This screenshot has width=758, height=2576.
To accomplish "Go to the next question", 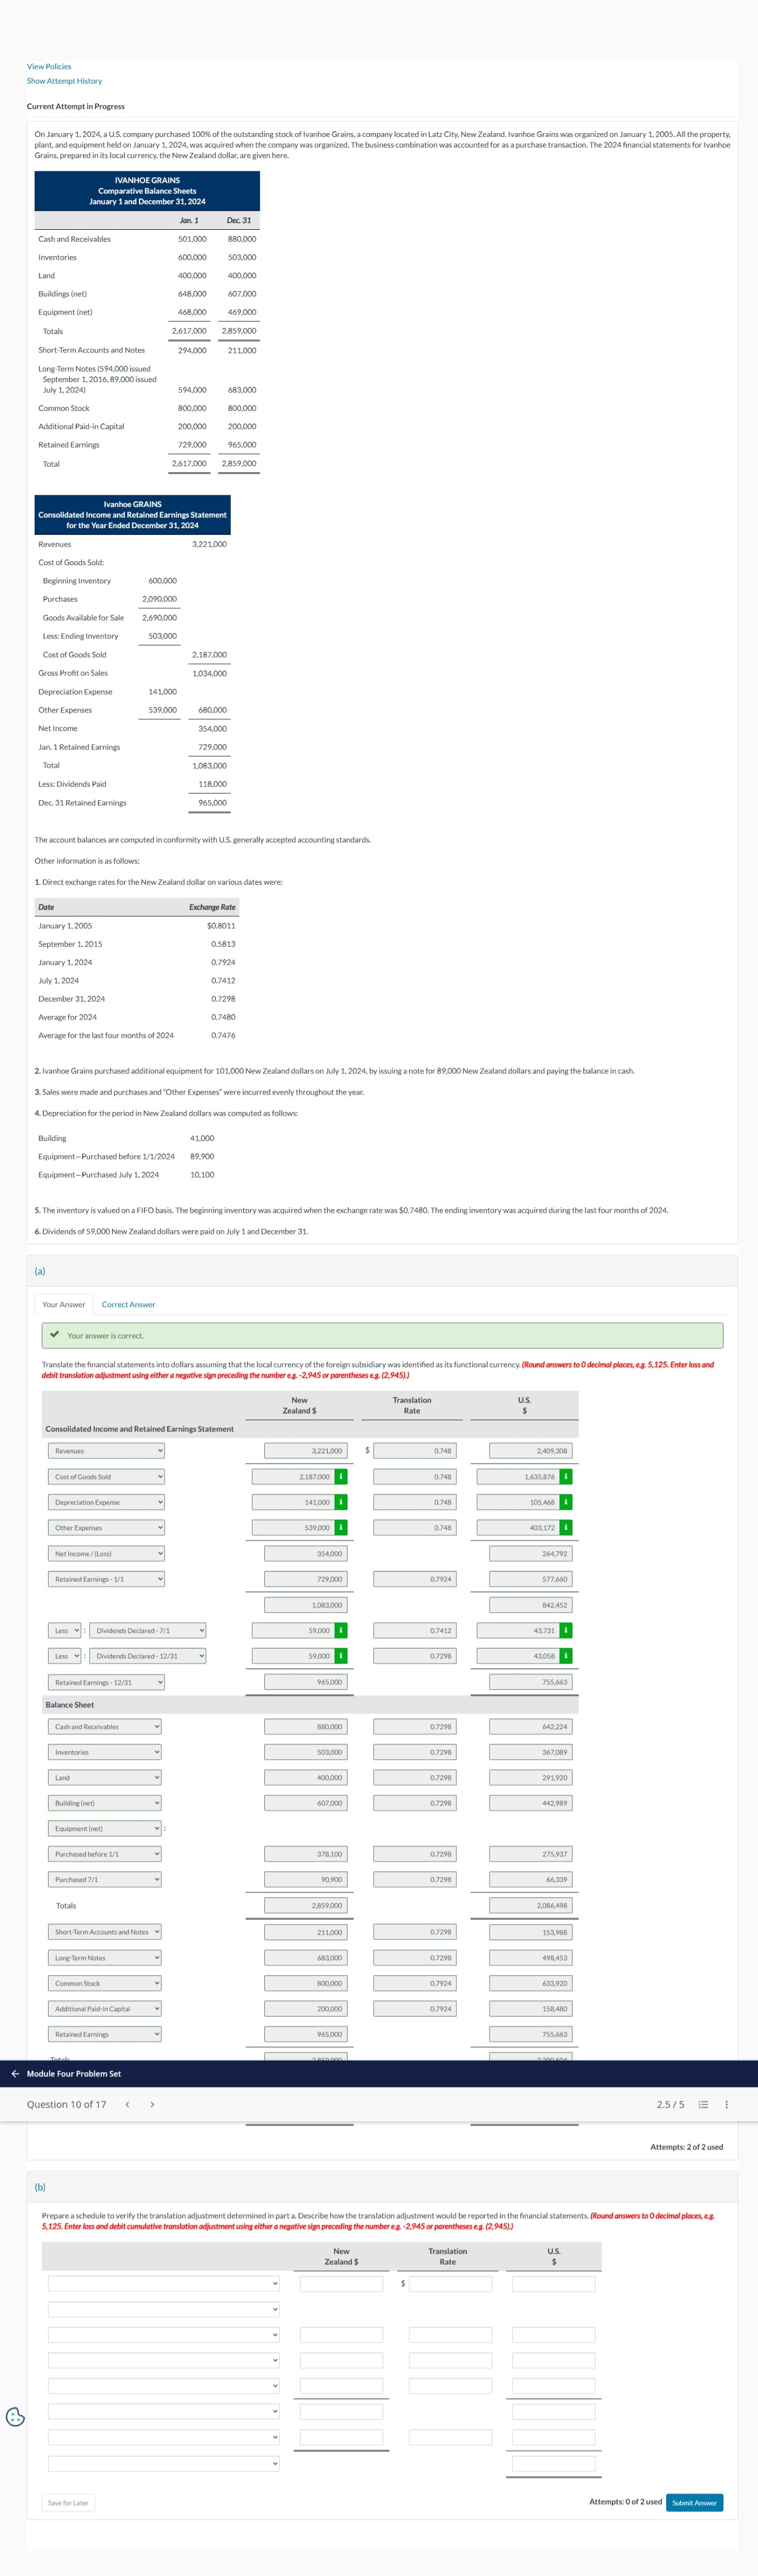I will (x=152, y=2104).
